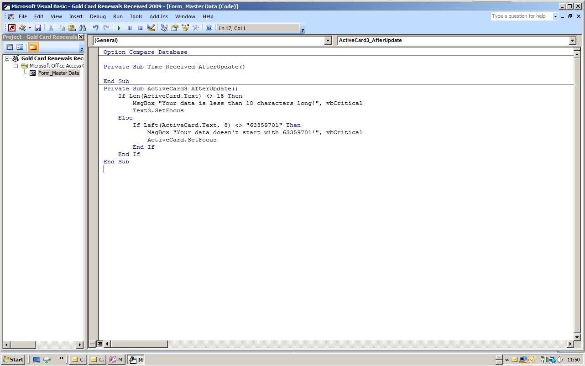Open the Toolbox icon
This screenshot has height=366, width=585.
[196, 28]
